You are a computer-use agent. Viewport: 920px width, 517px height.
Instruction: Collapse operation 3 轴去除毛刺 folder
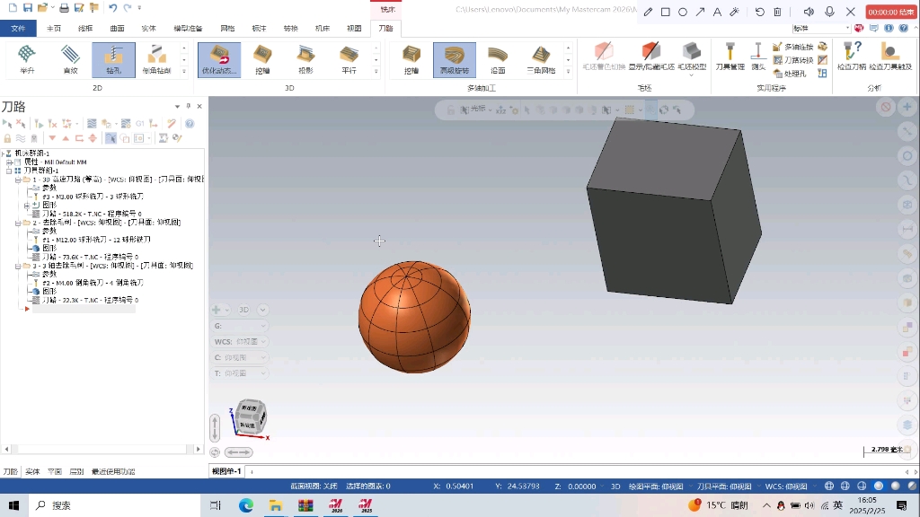(x=18, y=266)
